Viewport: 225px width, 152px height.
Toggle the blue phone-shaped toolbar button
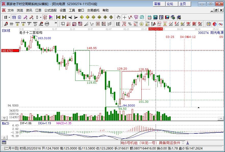tap(14, 18)
